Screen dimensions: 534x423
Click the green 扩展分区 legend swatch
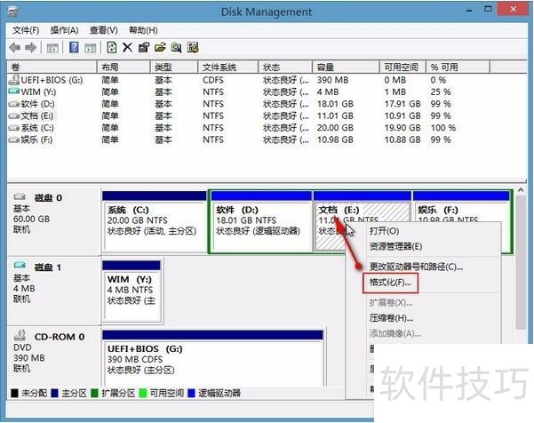[95, 394]
